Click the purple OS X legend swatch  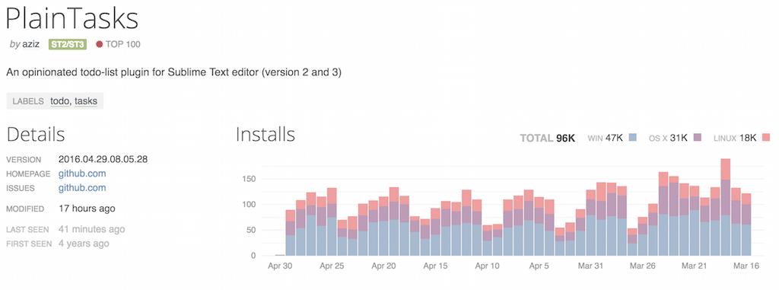click(x=697, y=138)
